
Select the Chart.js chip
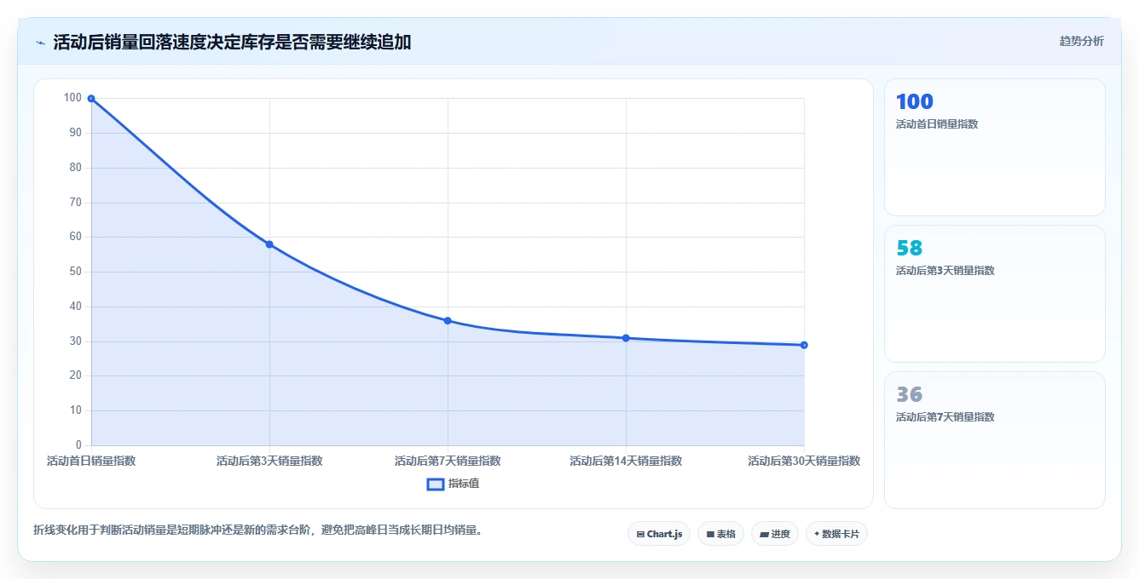659,534
